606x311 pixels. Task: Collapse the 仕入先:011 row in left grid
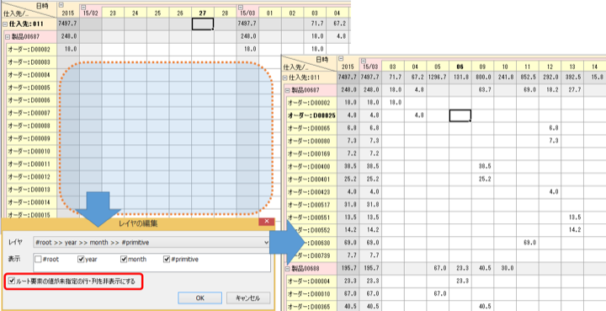click(x=5, y=24)
